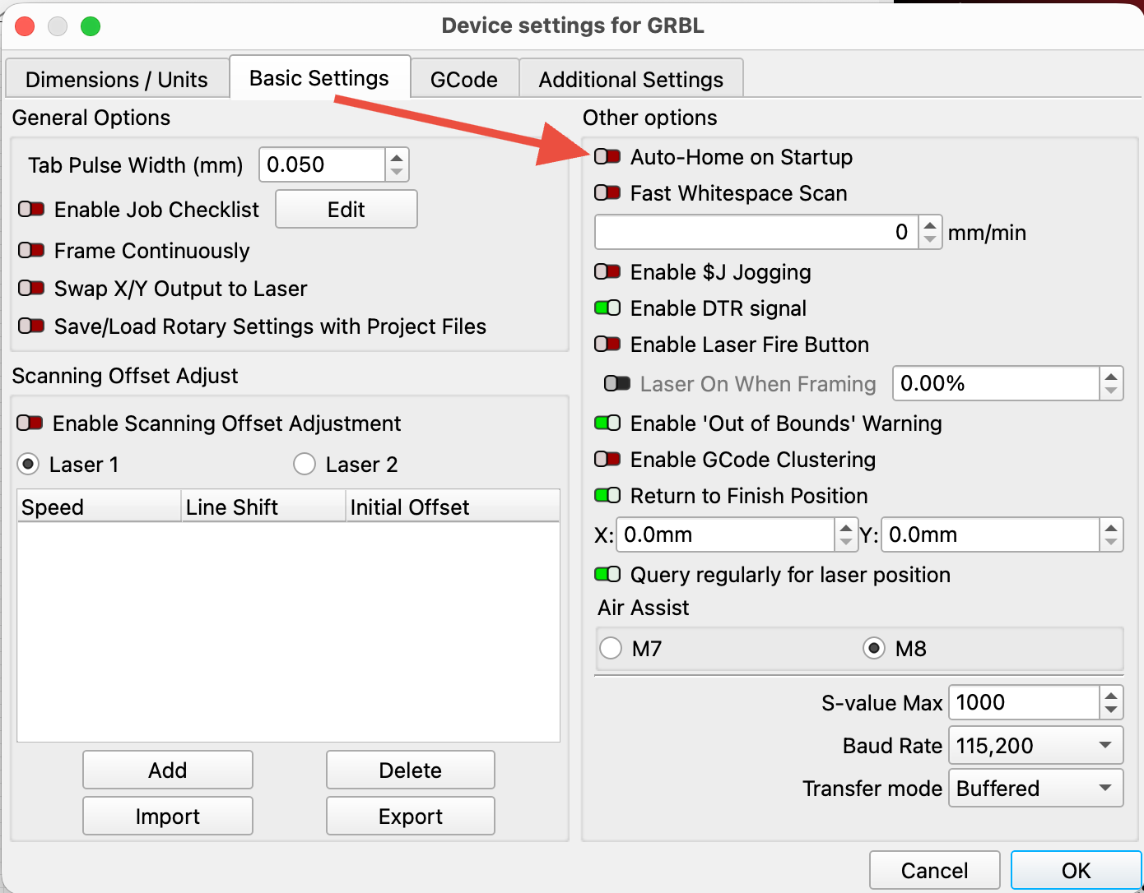Toggle Fast Whitespace Scan switch
1144x893 pixels.
pyautogui.click(x=607, y=192)
